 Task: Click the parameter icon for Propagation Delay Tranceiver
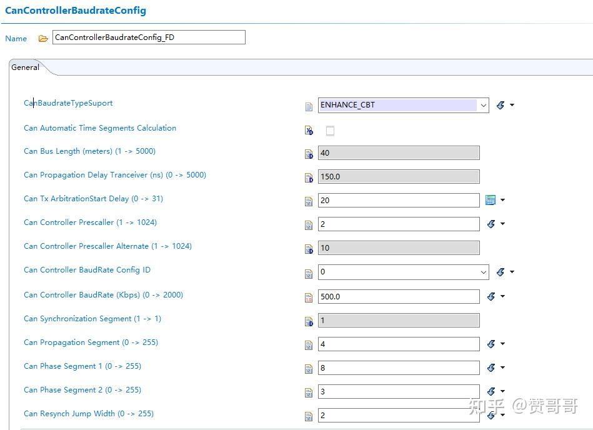pyautogui.click(x=309, y=177)
